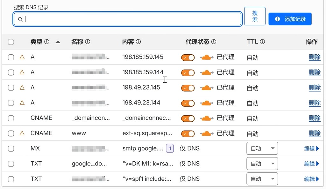Click the warning icon on 198.185.159.144 row
This screenshot has height=189, width=326.
tap(22, 72)
